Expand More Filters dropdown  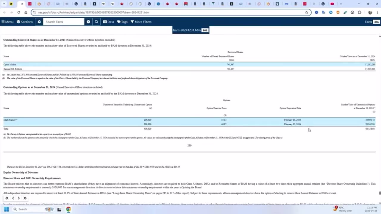pos(141,22)
